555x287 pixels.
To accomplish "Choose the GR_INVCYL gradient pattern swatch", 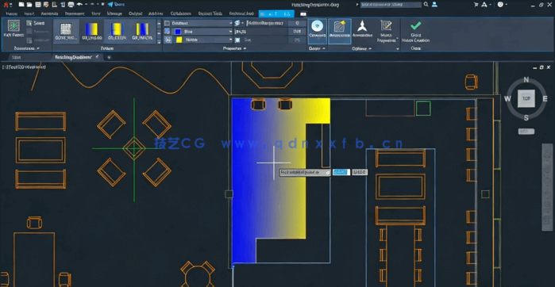I will [142, 31].
